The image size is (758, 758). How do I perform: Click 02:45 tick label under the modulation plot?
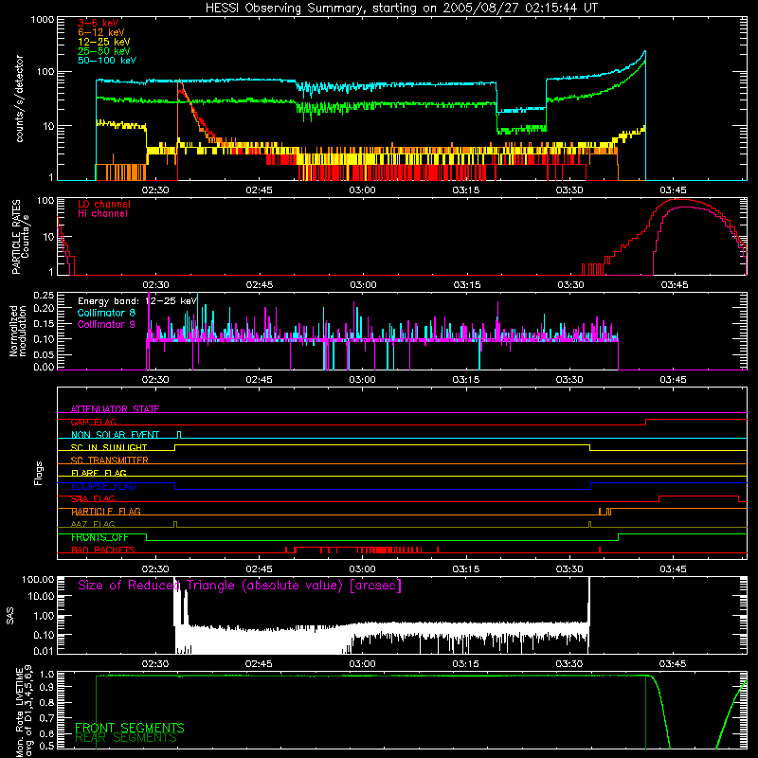click(x=259, y=380)
